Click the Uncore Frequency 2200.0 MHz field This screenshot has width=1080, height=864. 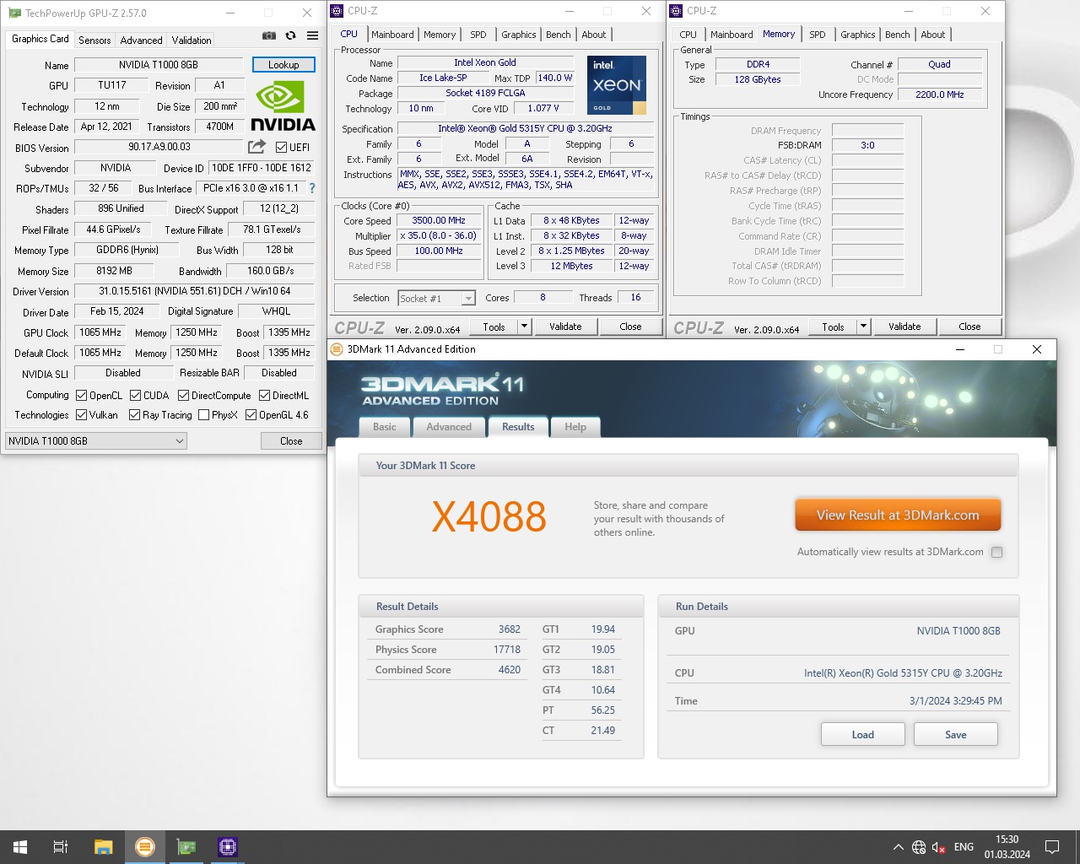939,94
